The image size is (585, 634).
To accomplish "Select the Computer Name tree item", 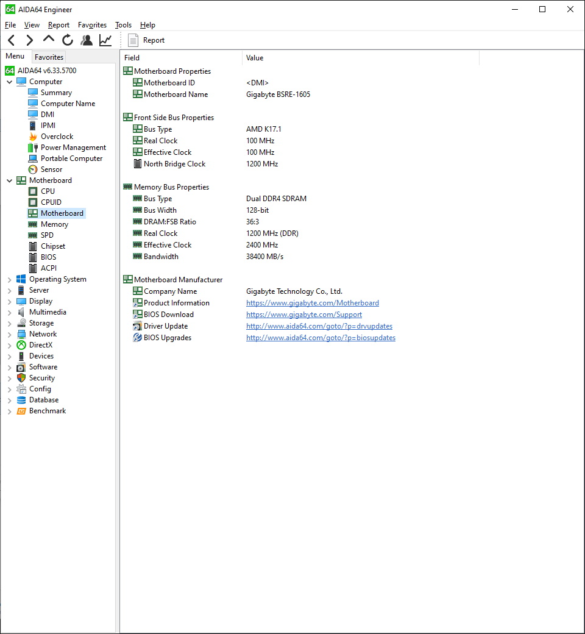I will [68, 104].
